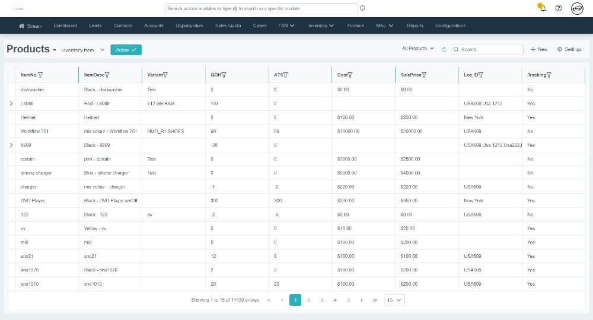Toggle the Active status filter
593x320 pixels.
(x=126, y=50)
